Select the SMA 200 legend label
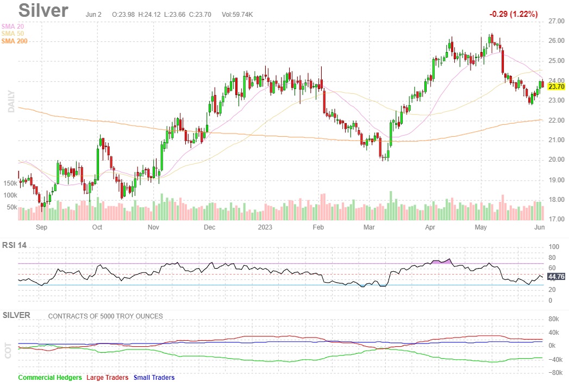The image size is (569, 382). 15,41
